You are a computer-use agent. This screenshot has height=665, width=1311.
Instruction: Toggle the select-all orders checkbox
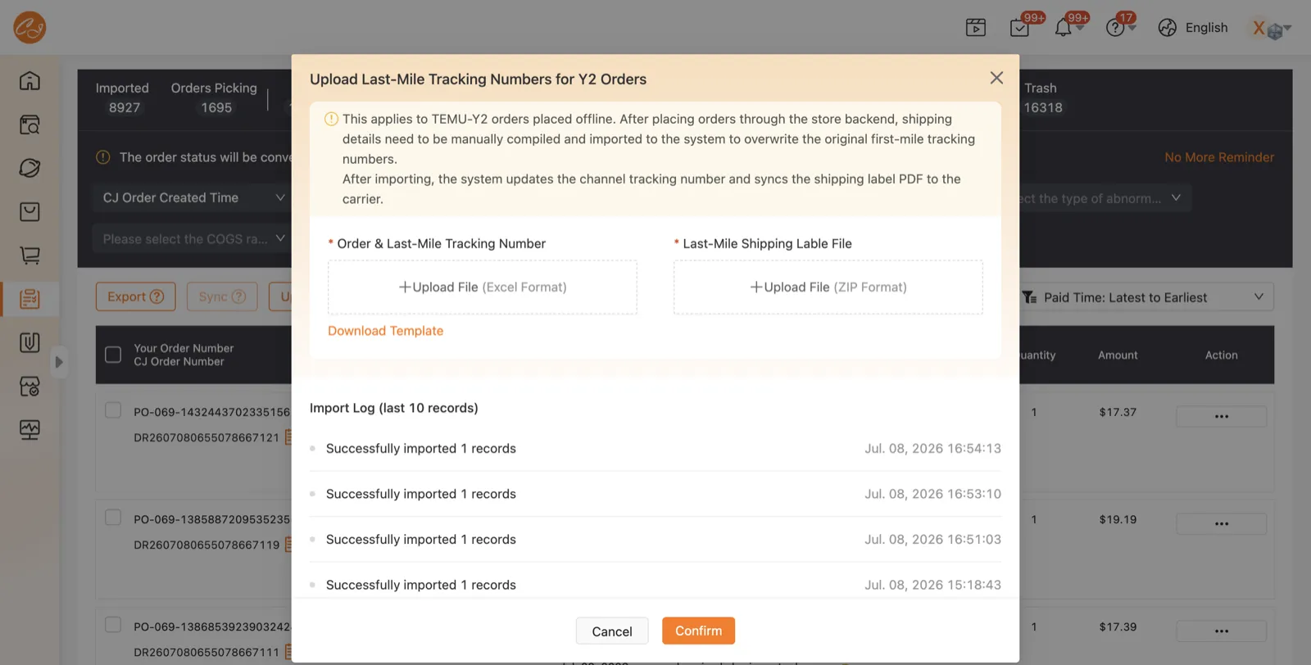click(x=113, y=355)
